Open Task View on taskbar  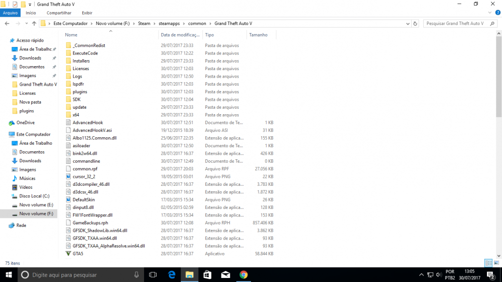click(x=153, y=274)
